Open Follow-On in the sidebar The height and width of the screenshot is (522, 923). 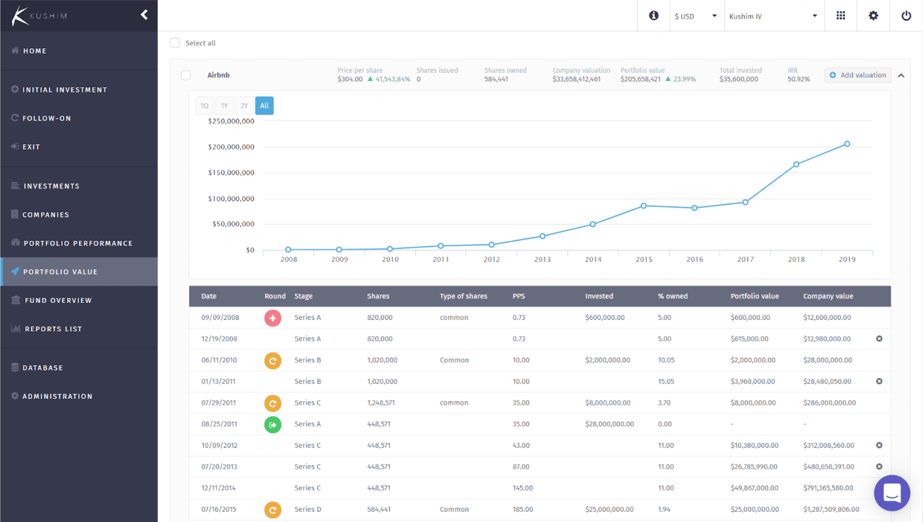79,118
